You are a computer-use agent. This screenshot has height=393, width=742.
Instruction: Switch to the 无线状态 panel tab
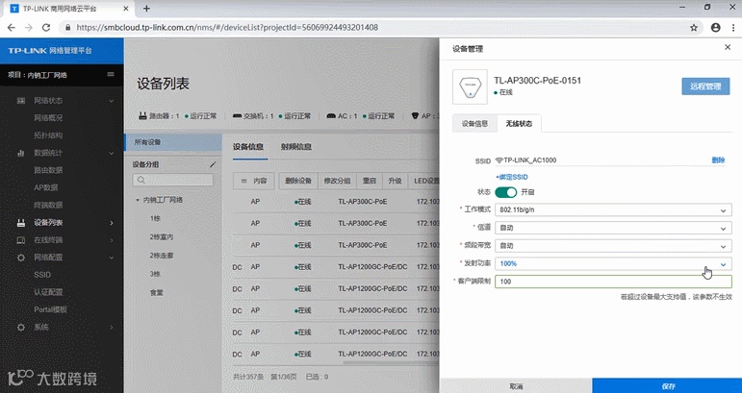[x=519, y=123]
